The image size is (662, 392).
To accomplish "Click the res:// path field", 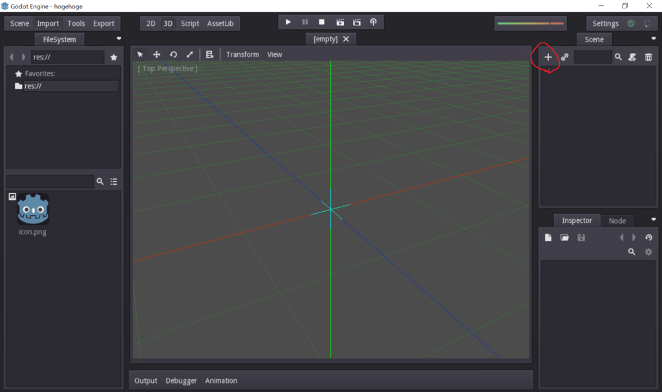I will 67,57.
